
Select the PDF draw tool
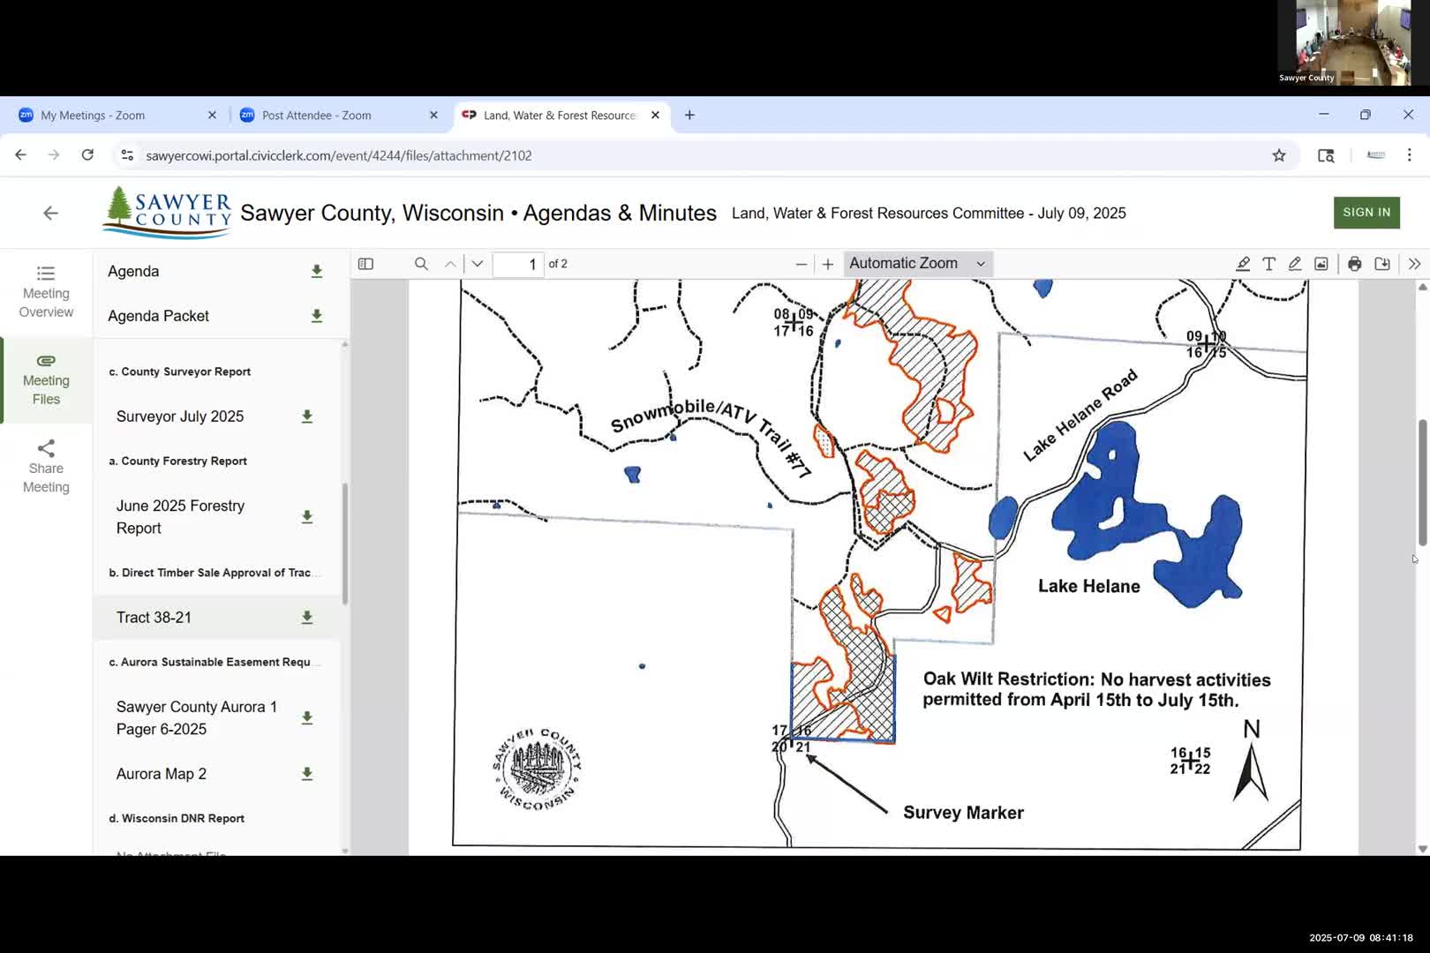click(1294, 264)
